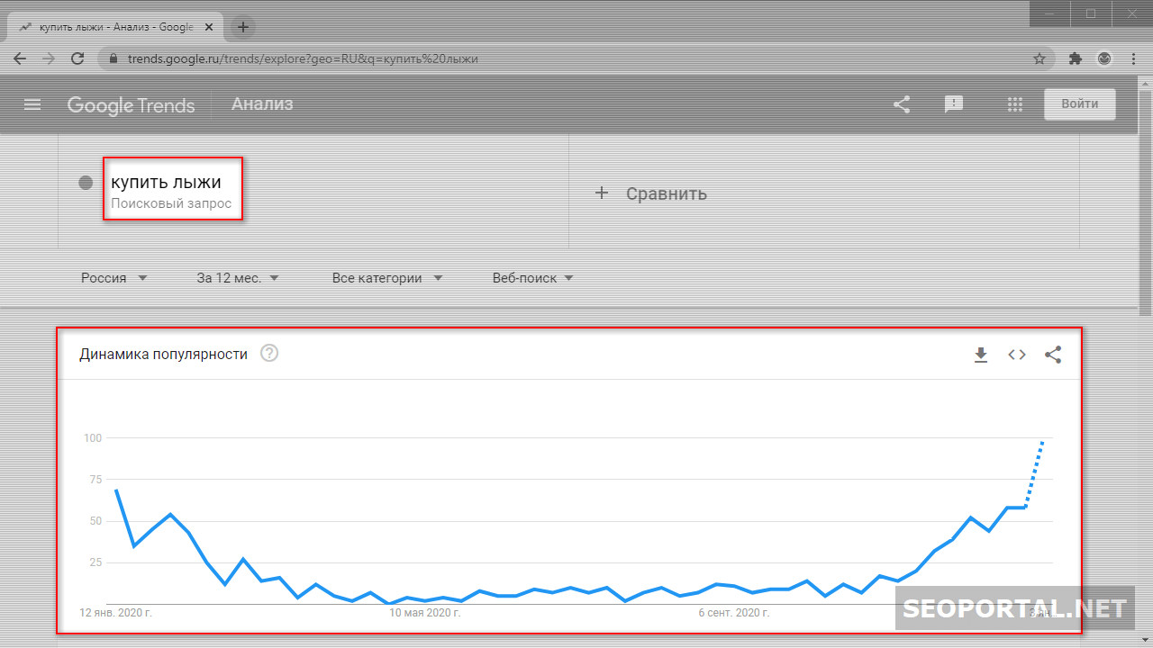Click the share icon in the header
This screenshot has height=648, width=1153.
point(902,104)
